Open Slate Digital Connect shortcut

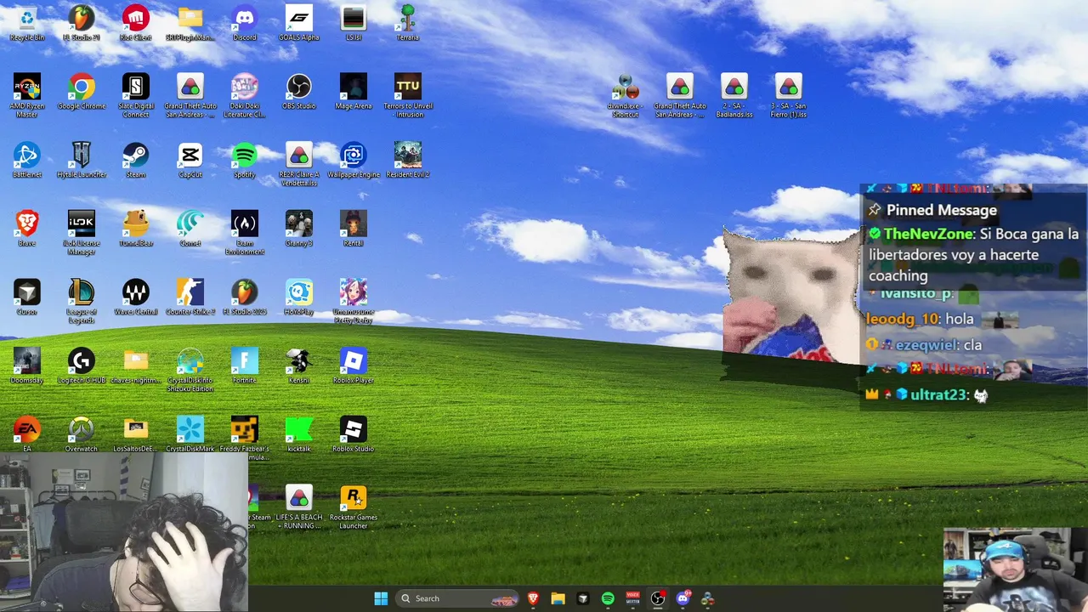coord(136,96)
